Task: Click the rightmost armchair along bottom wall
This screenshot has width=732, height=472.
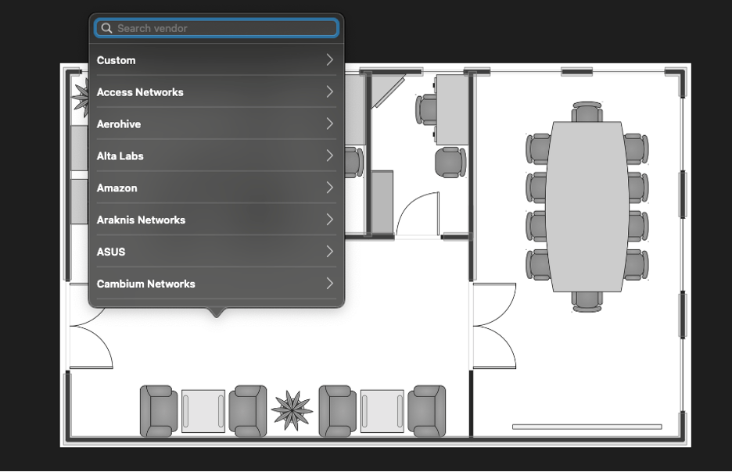Action: coord(427,411)
